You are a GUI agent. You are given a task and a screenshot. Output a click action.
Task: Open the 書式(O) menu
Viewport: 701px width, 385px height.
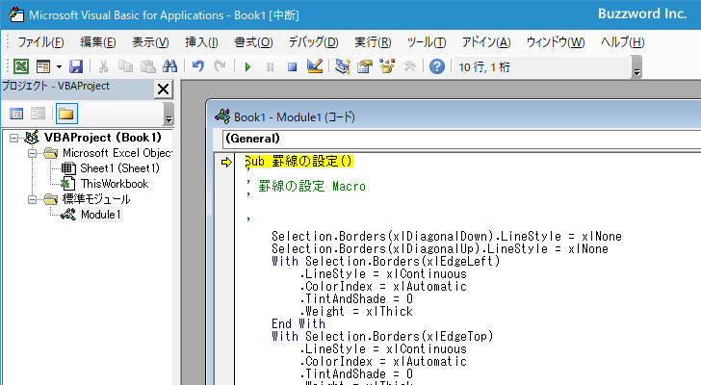[253, 42]
